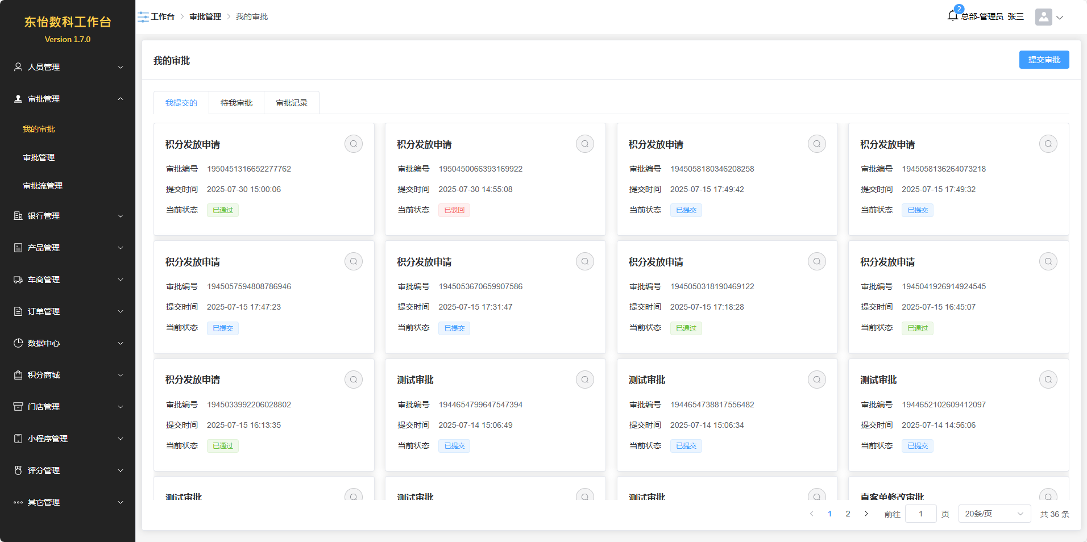Image resolution: width=1087 pixels, height=542 pixels.
Task: Click the notification bell icon
Action: pos(952,16)
